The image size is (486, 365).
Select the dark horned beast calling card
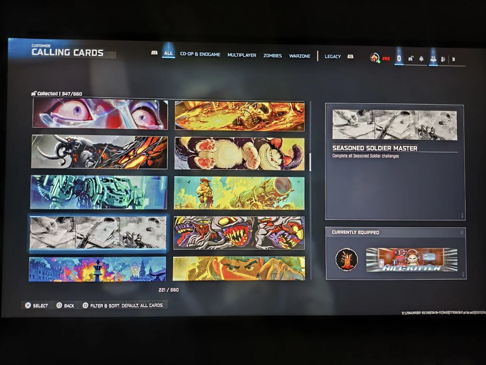coord(99,152)
